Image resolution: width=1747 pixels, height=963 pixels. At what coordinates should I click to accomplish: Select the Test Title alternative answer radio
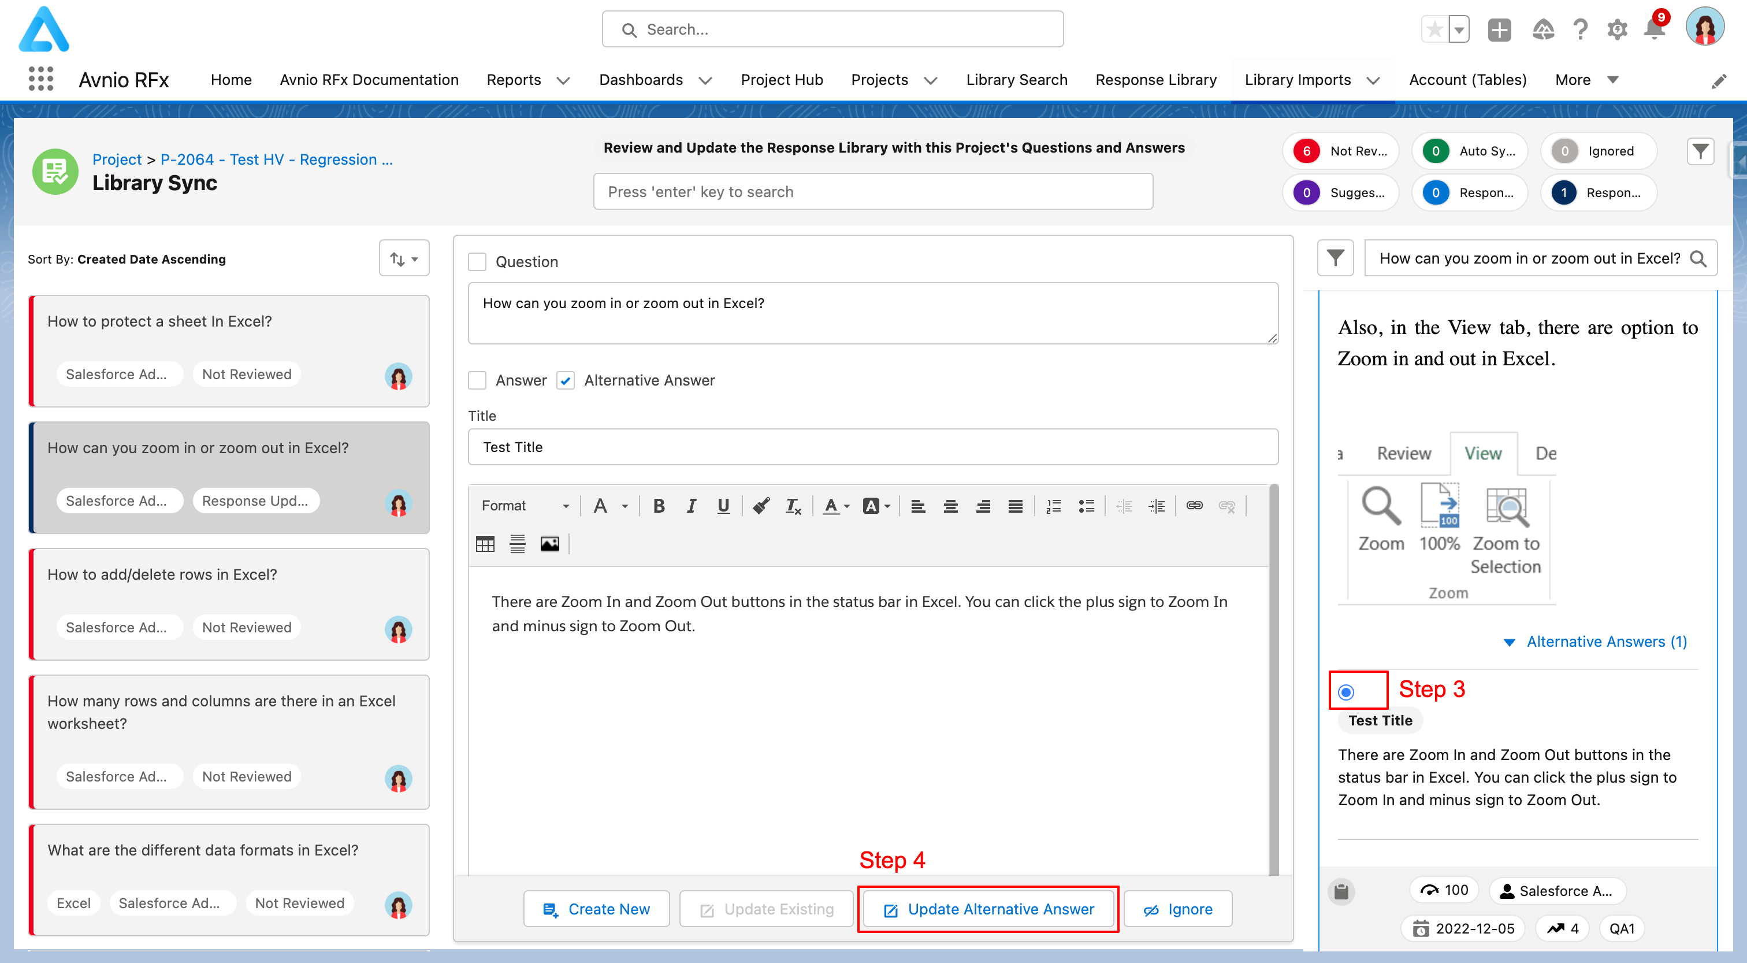1346,691
